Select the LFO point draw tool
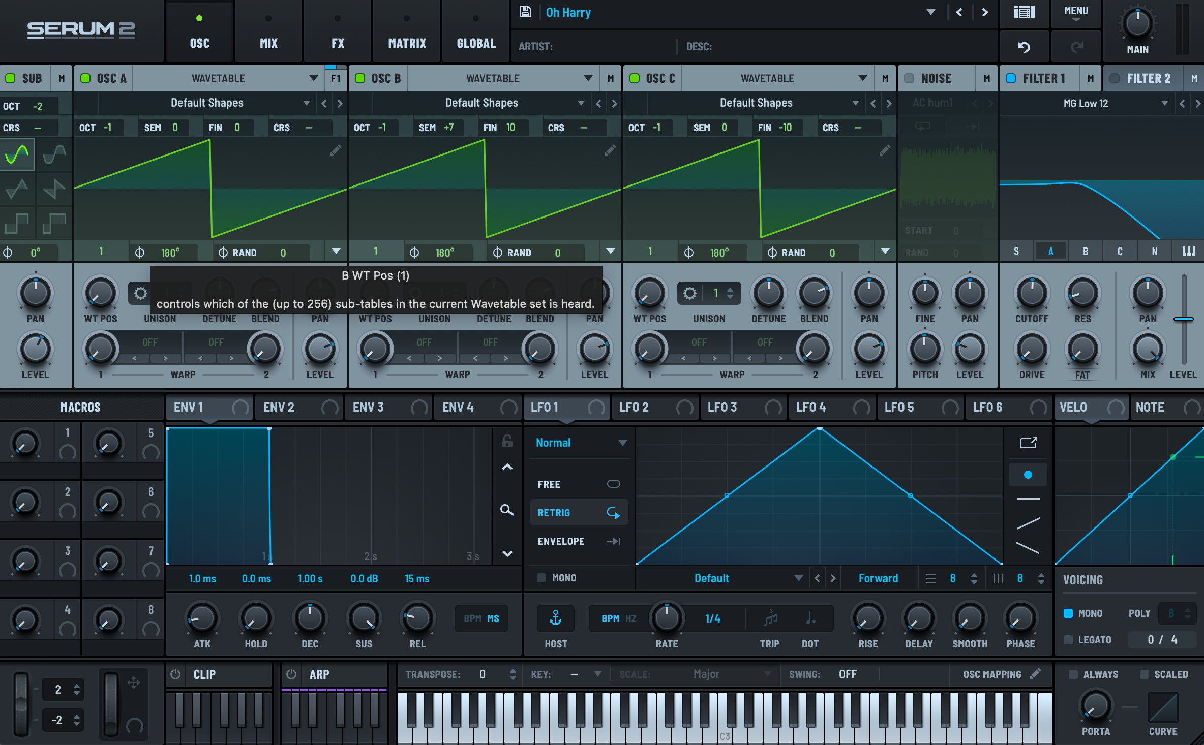The height and width of the screenshot is (745, 1204). click(x=1028, y=475)
